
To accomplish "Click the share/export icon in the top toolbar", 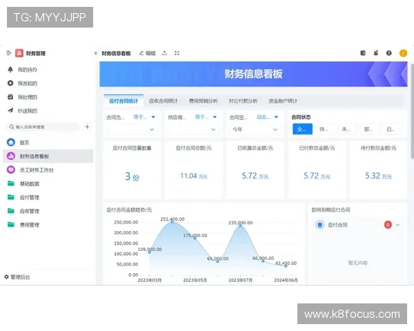I will pos(164,53).
